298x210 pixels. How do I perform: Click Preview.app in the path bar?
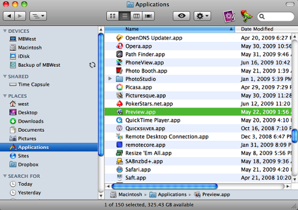click(x=212, y=194)
